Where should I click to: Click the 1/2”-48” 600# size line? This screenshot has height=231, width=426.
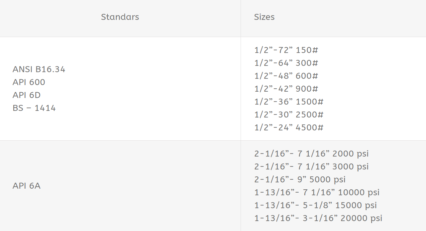(x=286, y=76)
